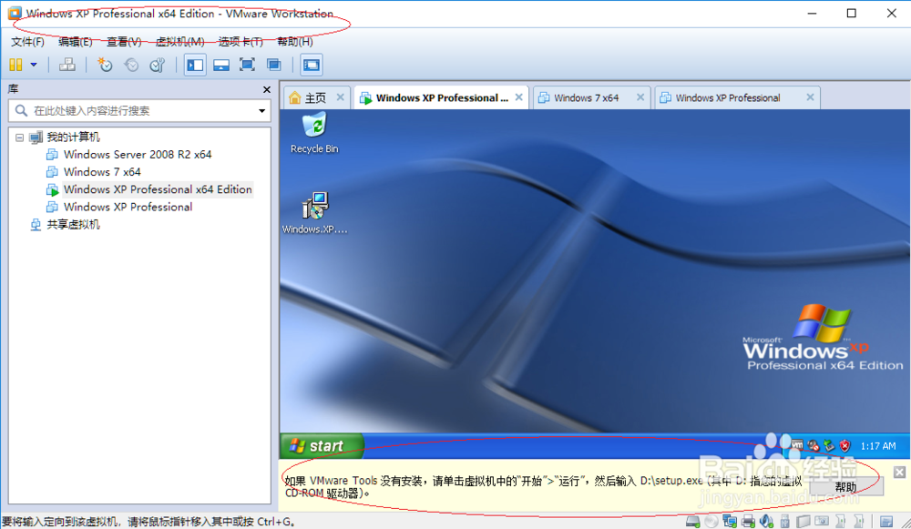Select 我的计算机 in the library tree
The width and height of the screenshot is (911, 529).
(73, 137)
